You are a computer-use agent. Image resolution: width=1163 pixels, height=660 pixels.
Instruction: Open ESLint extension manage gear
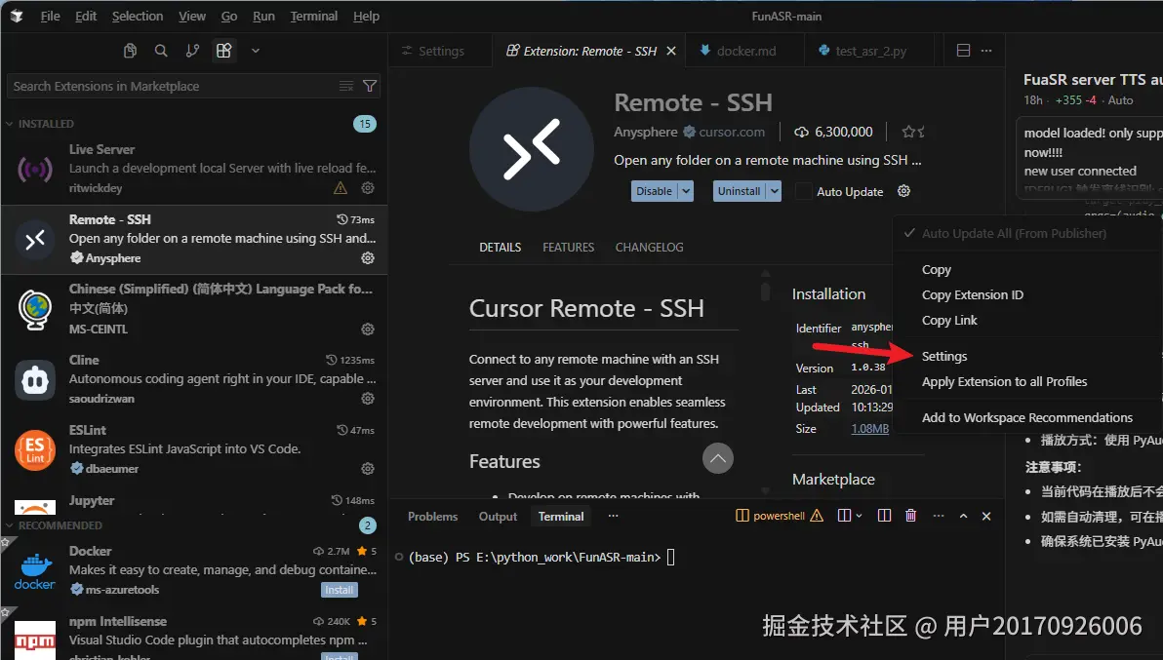point(367,469)
